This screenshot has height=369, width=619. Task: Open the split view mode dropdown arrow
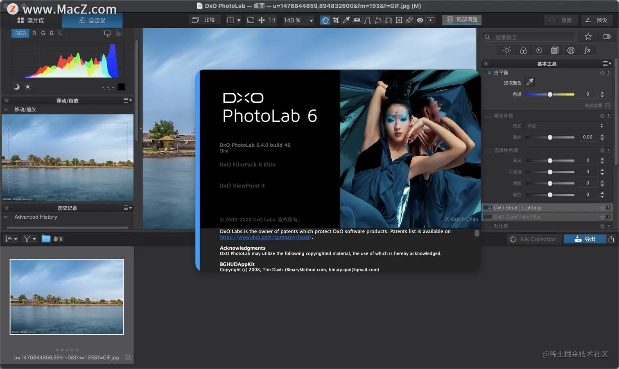(239, 20)
